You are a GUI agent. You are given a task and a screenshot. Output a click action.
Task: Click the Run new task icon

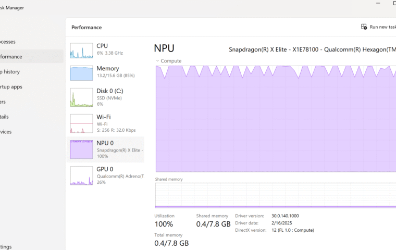pos(364,27)
